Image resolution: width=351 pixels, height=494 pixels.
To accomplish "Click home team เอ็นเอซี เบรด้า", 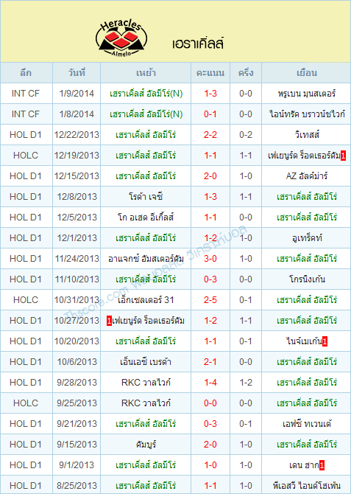I will tap(146, 362).
